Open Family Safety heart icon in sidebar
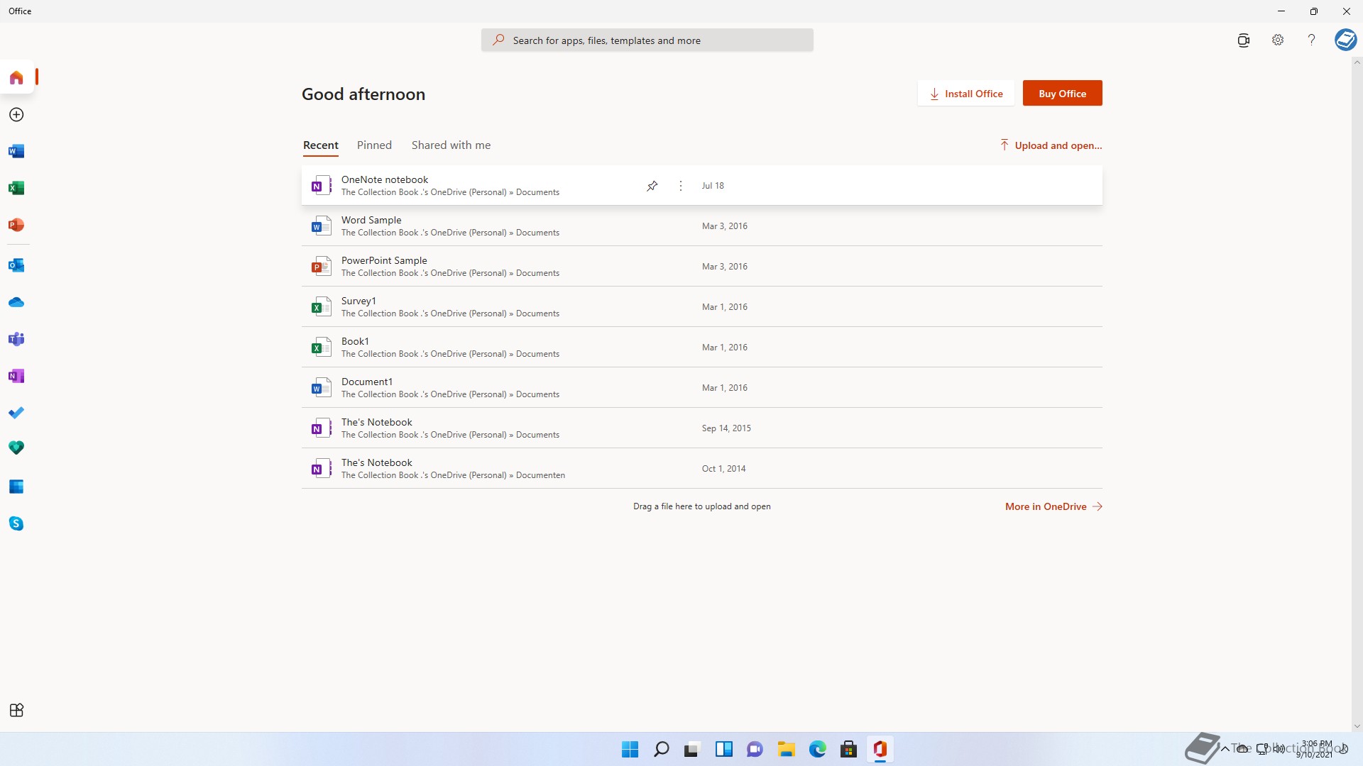 [16, 448]
